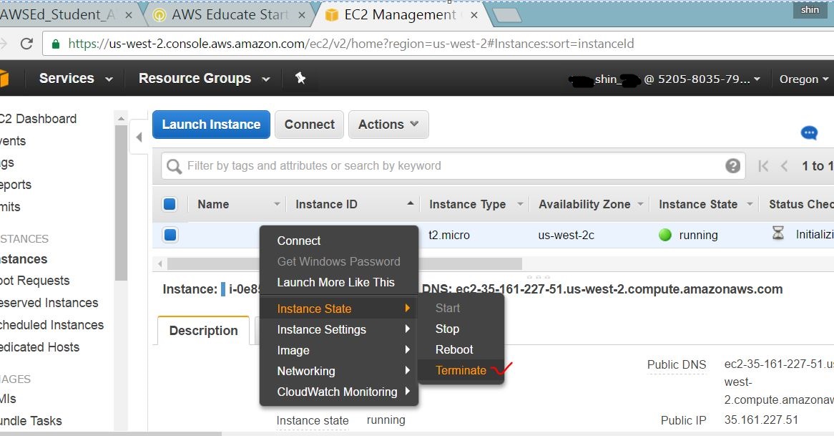Click the Connect button in the toolbar
The height and width of the screenshot is (436, 834).
click(309, 125)
